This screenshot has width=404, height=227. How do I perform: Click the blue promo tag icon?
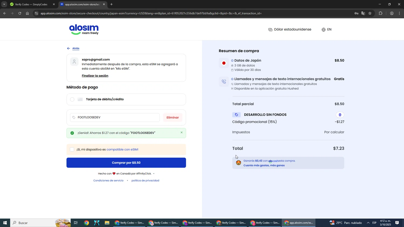(x=236, y=115)
